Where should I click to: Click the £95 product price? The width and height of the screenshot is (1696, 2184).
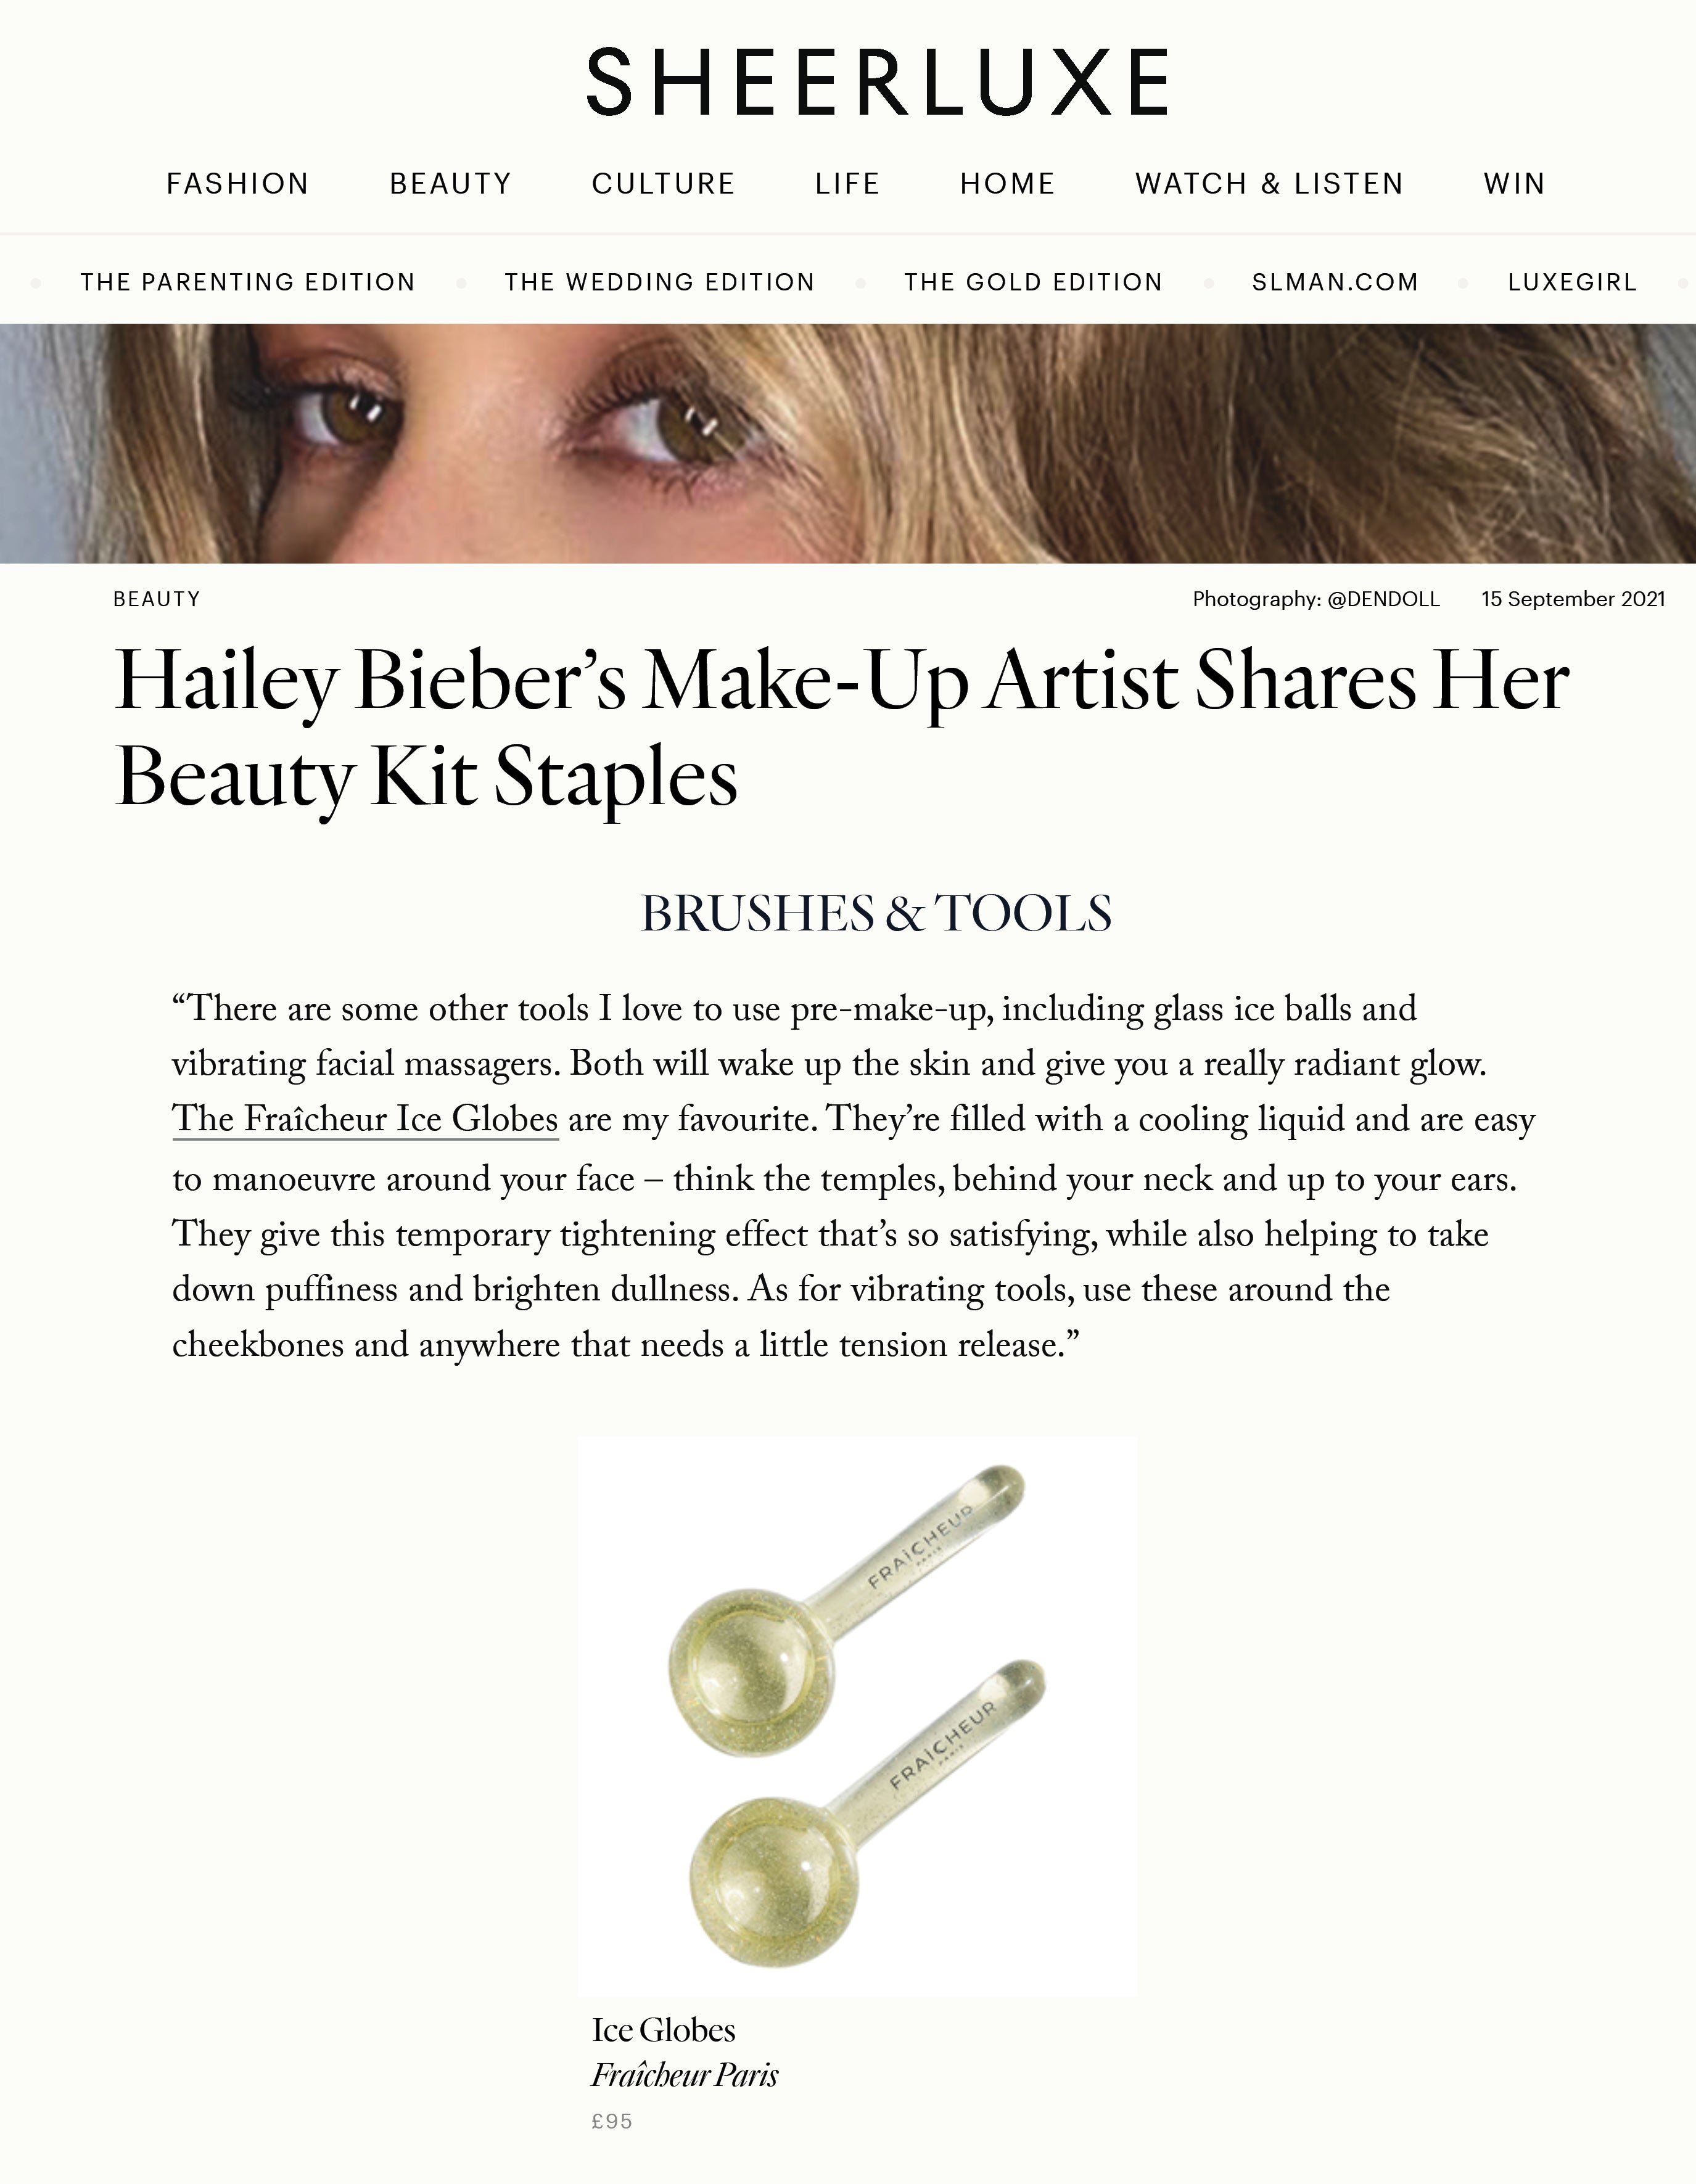click(612, 2121)
